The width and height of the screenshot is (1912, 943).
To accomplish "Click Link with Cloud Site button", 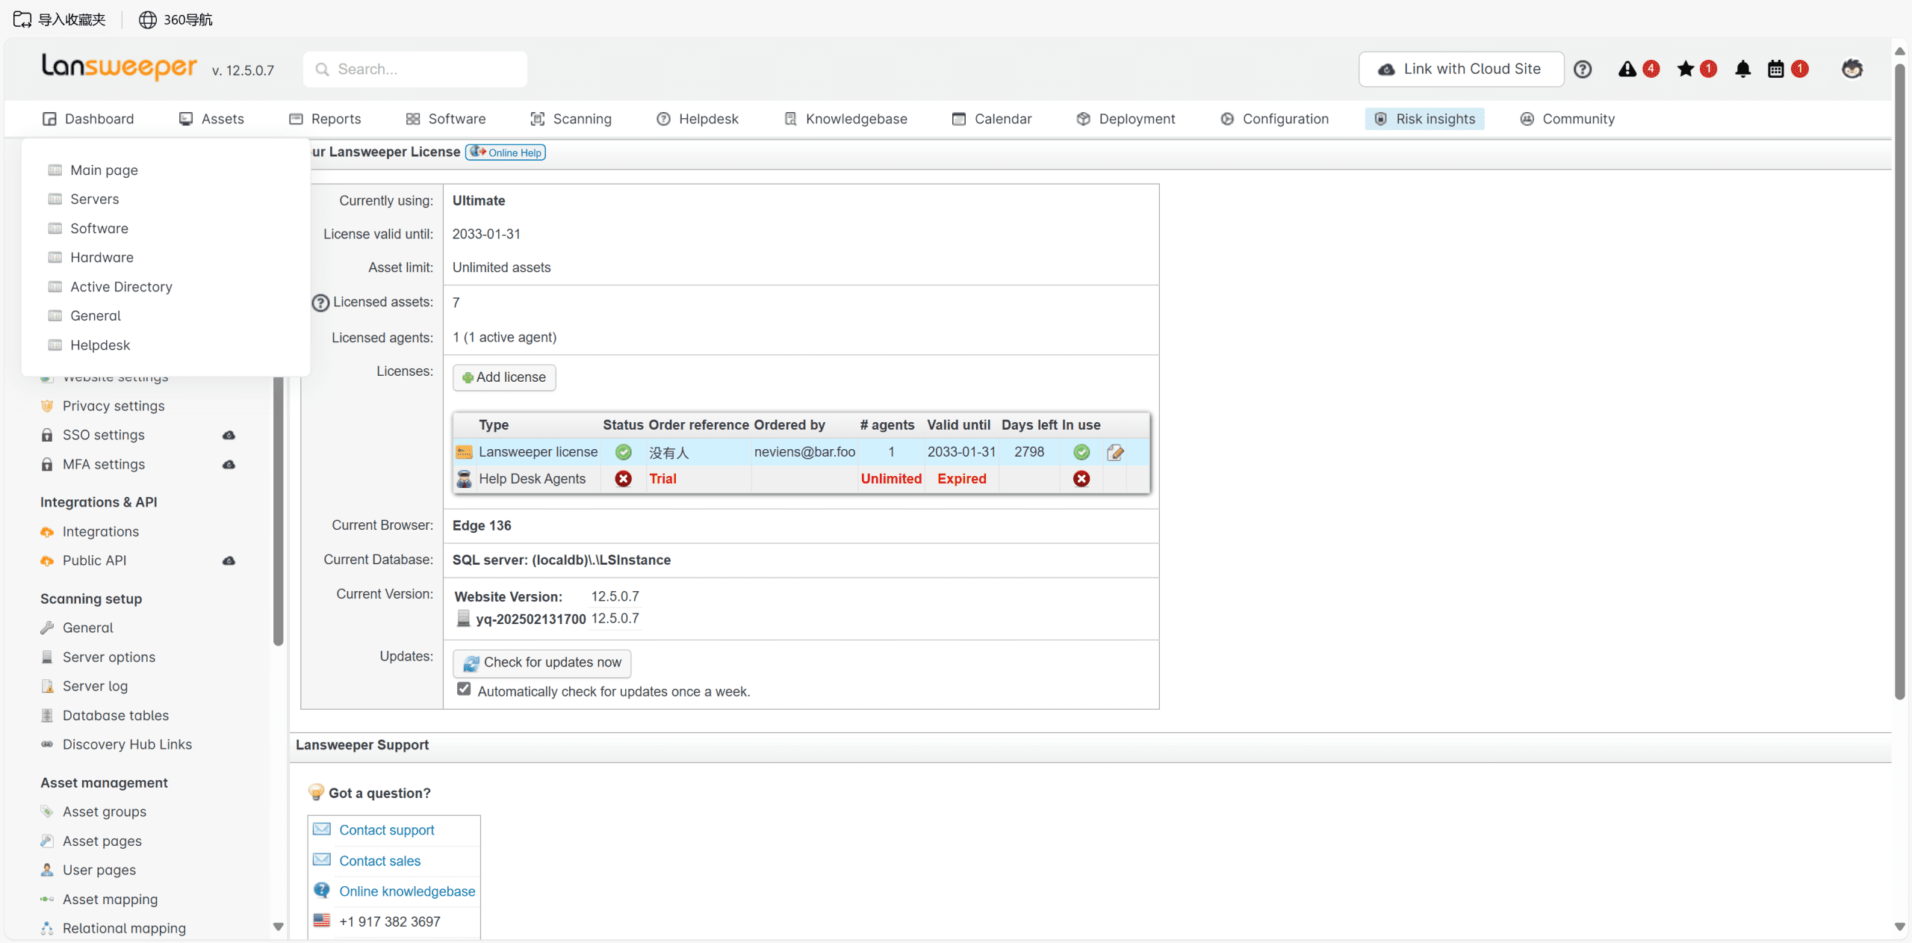I will tap(1461, 69).
